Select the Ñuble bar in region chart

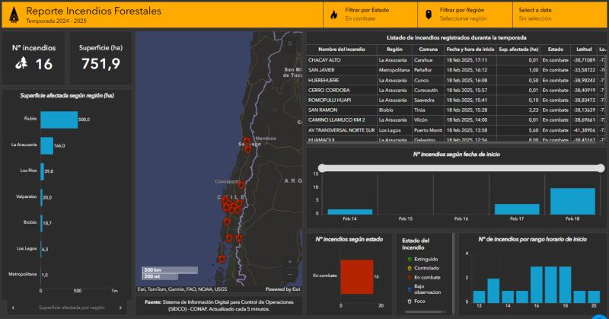59,120
